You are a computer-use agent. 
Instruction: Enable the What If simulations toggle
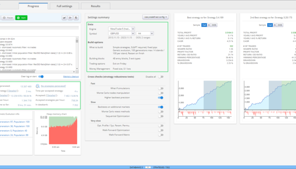161,89
